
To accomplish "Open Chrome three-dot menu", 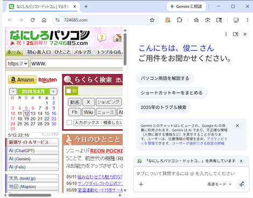I will point(248,20).
